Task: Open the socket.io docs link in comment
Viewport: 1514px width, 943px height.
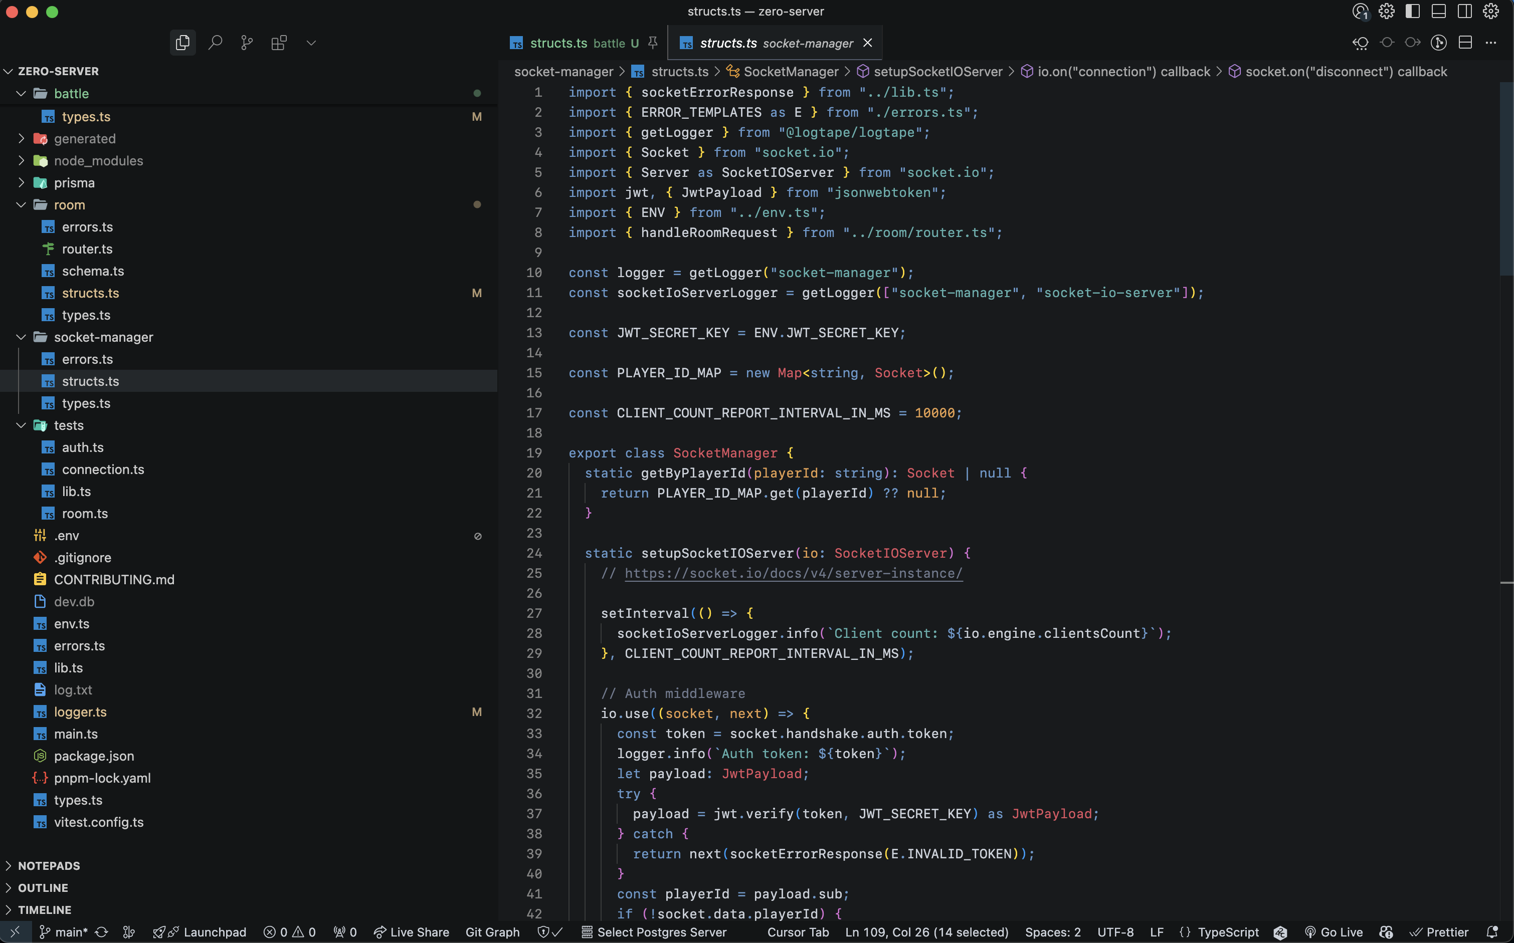Action: [794, 573]
